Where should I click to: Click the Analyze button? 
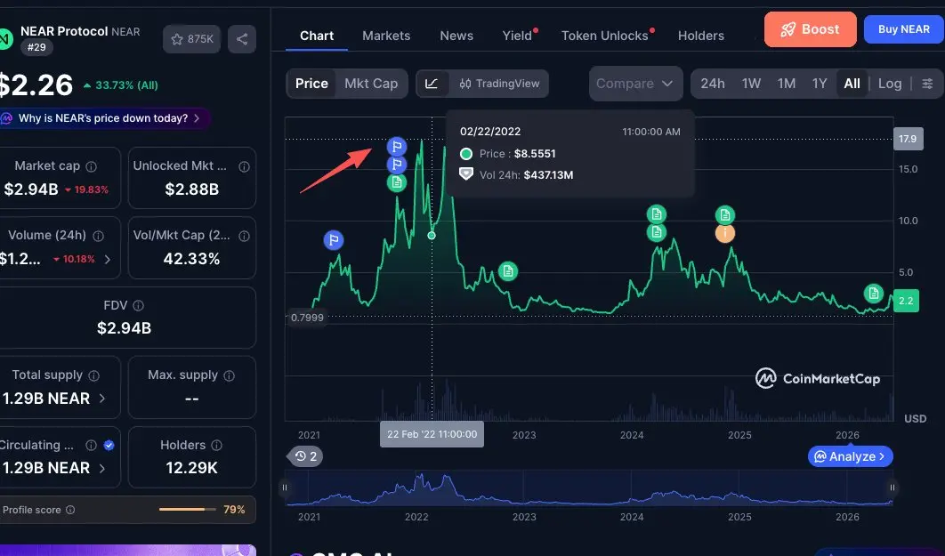[x=850, y=456]
